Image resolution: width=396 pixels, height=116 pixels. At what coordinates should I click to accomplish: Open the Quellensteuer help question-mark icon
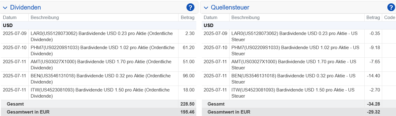[391, 7]
